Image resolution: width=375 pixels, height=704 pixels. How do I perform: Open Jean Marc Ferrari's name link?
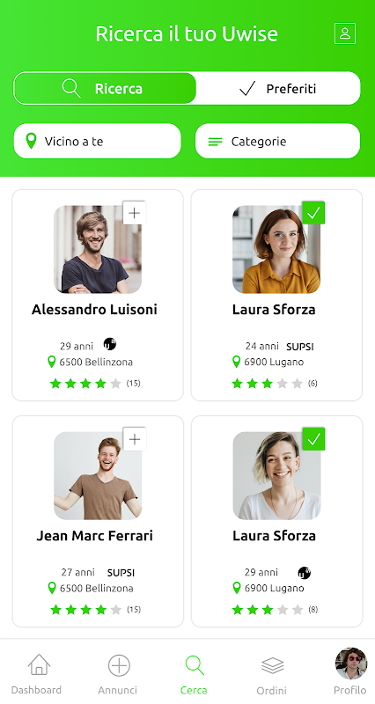coord(95,536)
